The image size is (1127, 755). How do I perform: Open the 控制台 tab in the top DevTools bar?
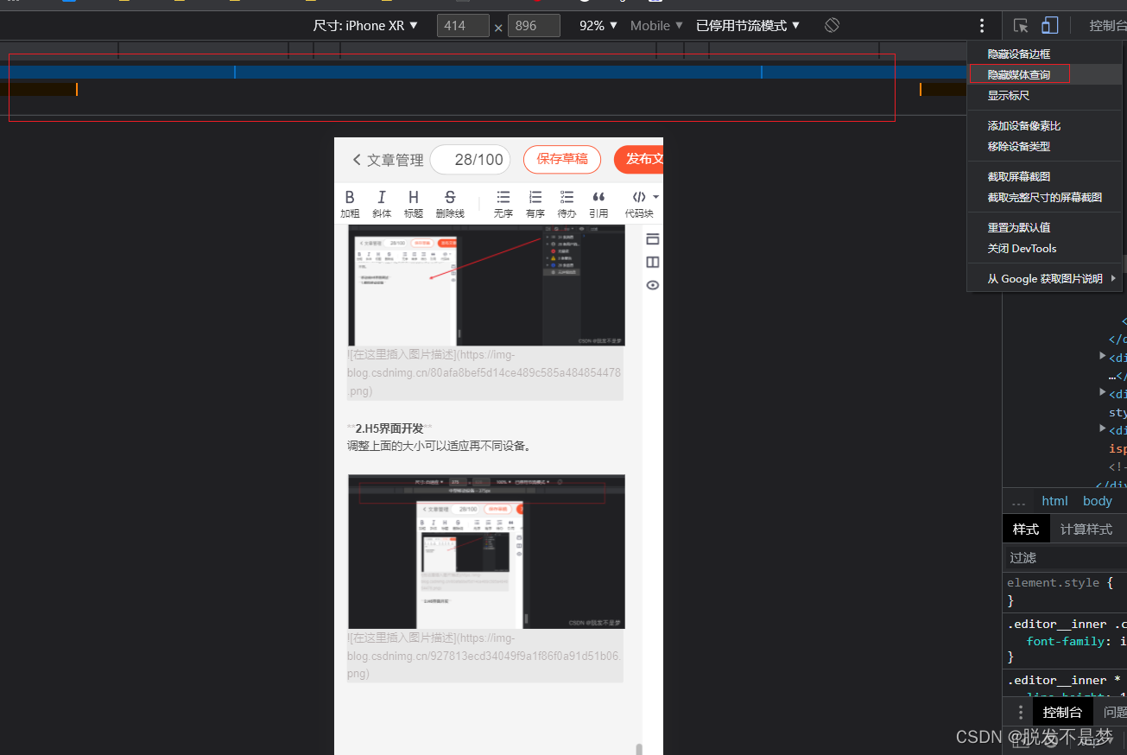pyautogui.click(x=1107, y=26)
